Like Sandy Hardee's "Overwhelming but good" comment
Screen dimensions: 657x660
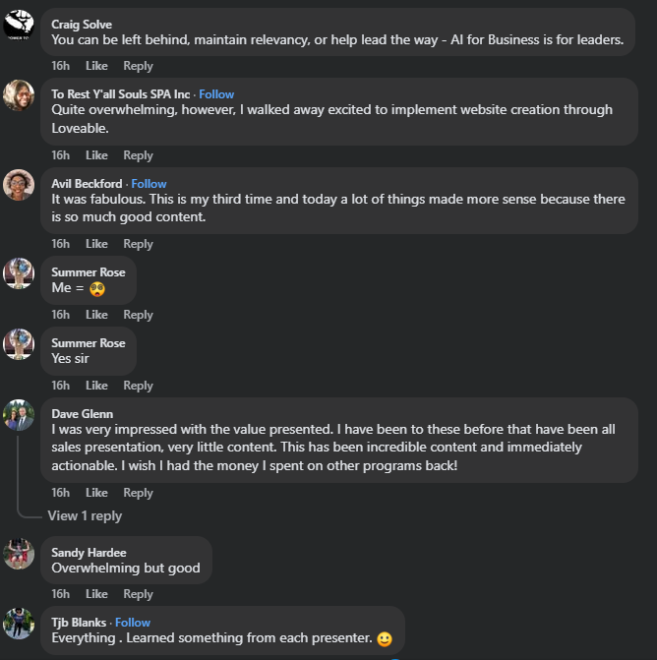(96, 594)
